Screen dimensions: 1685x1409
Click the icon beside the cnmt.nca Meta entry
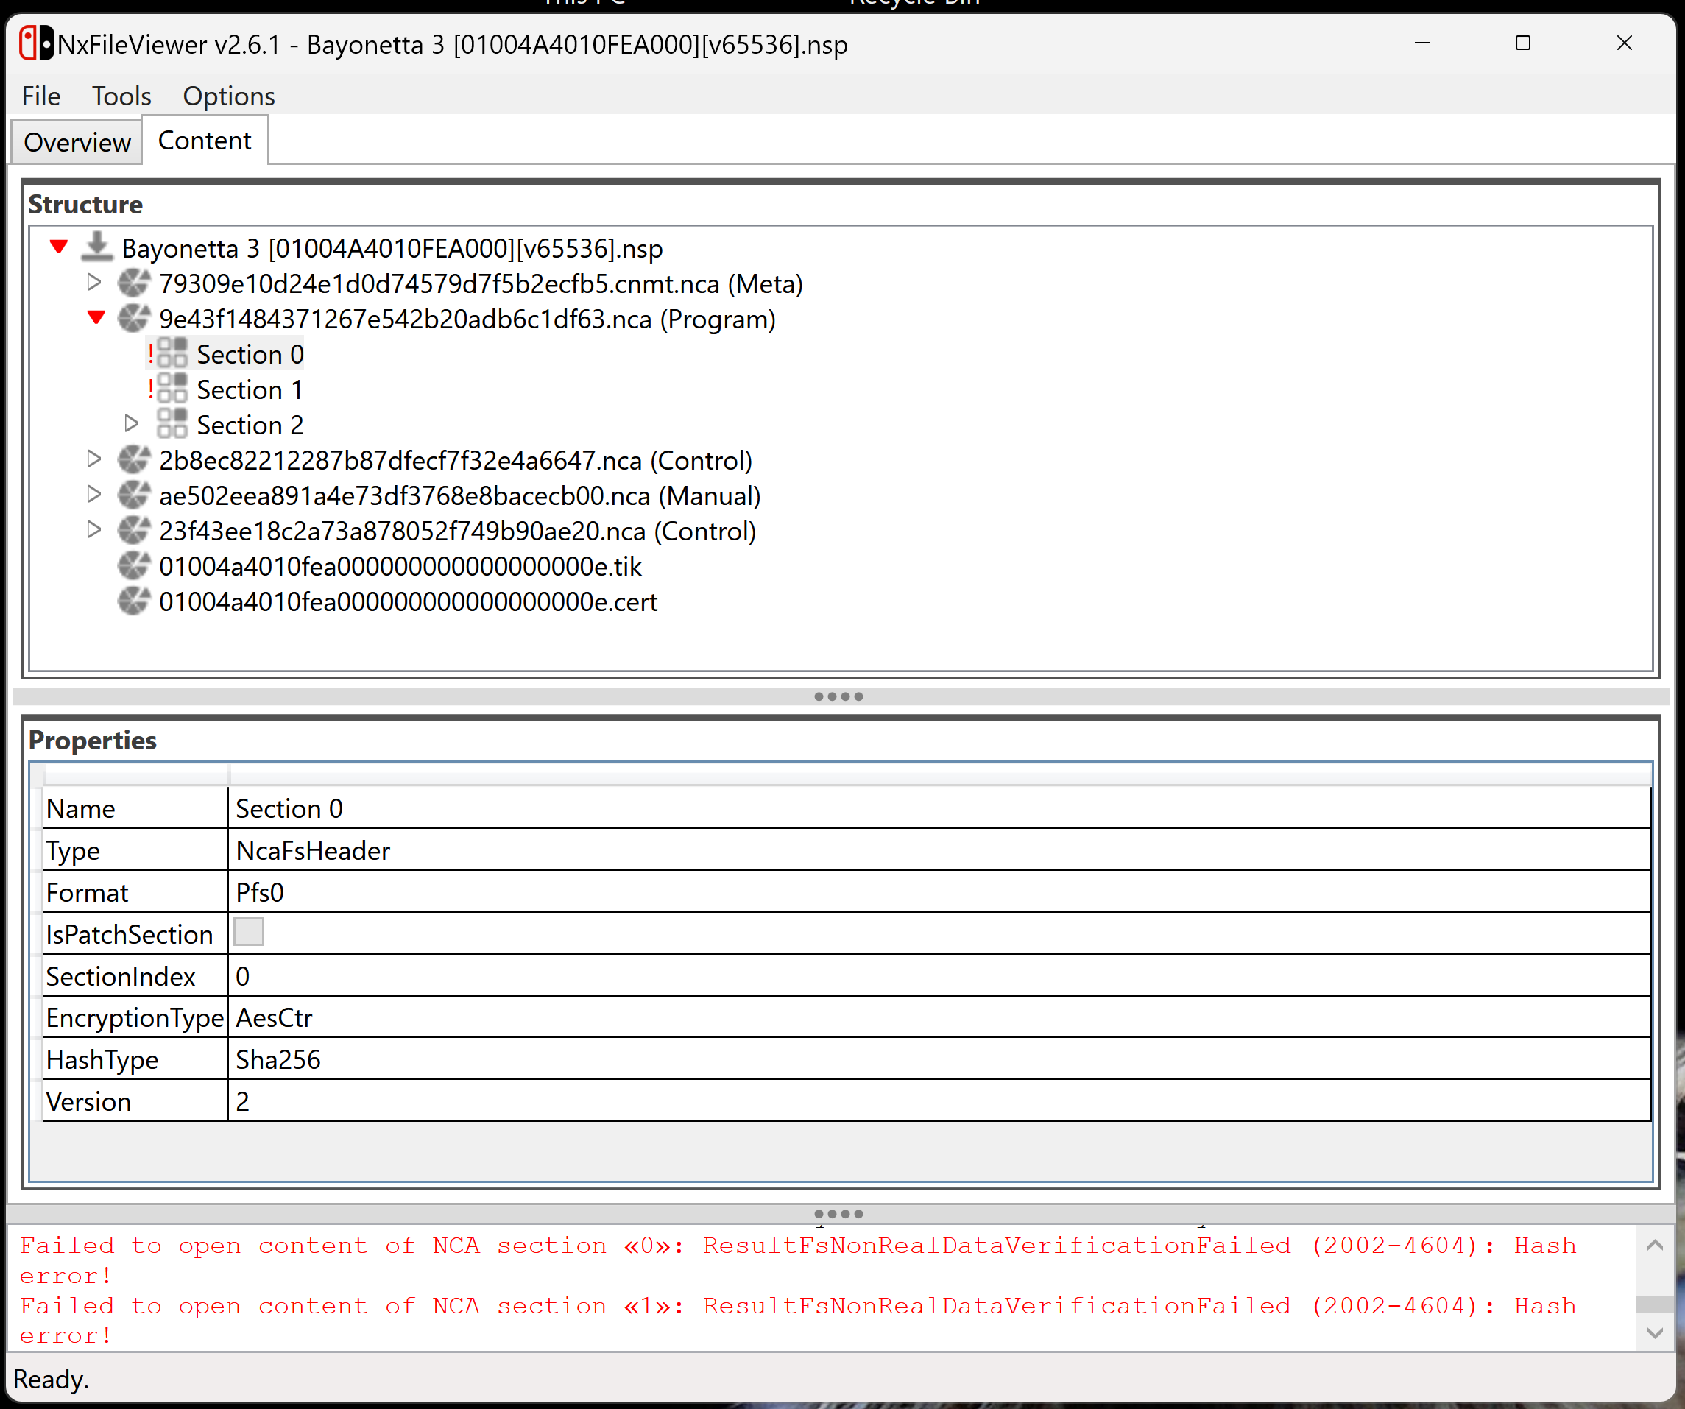(x=133, y=283)
